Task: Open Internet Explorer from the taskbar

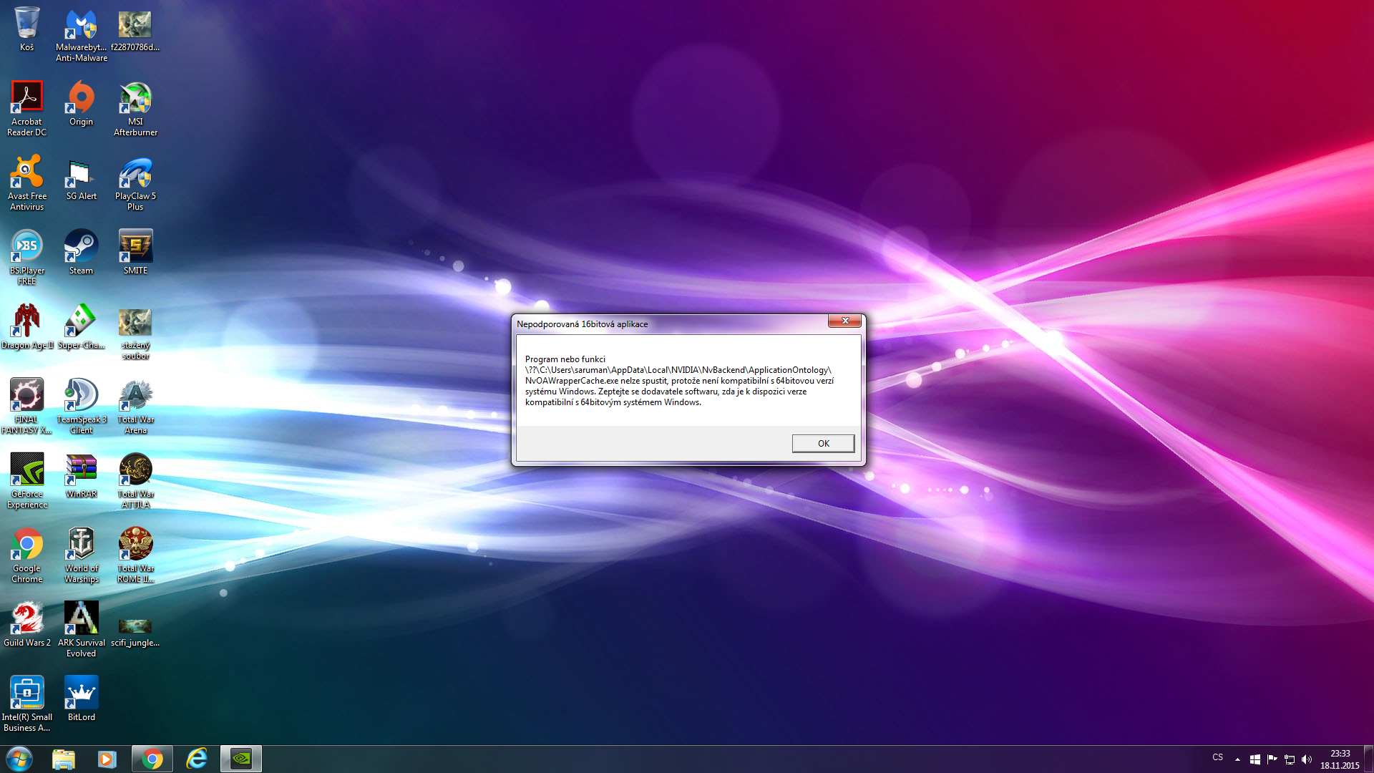Action: click(x=196, y=759)
